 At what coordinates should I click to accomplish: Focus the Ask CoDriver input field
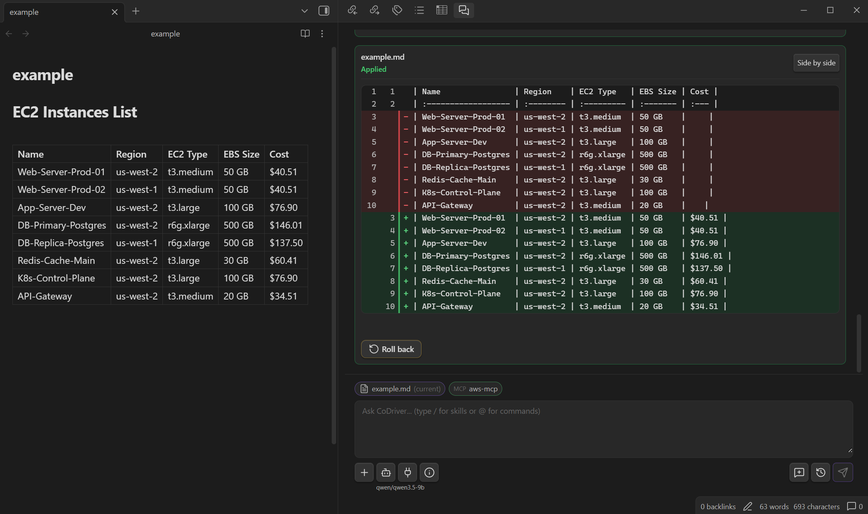pyautogui.click(x=604, y=429)
